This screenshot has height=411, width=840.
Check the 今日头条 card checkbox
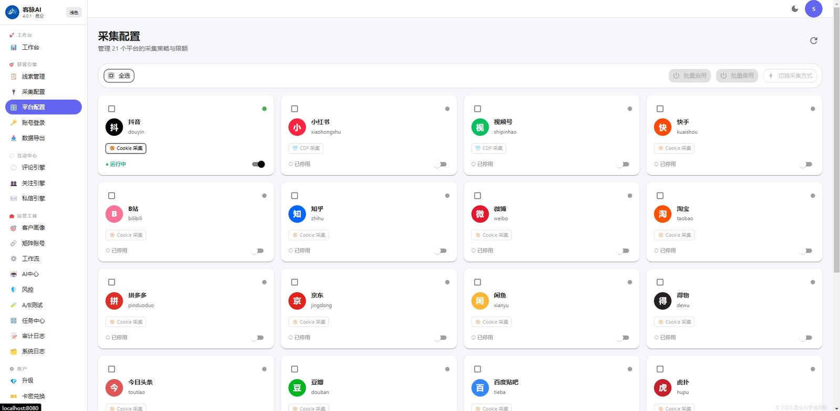[x=111, y=369]
